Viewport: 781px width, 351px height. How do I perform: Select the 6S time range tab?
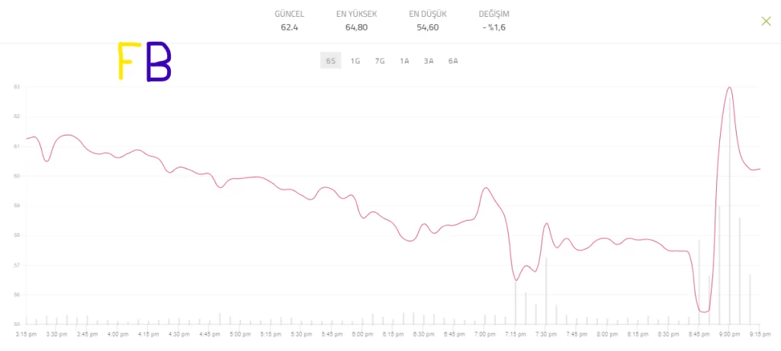tap(330, 61)
